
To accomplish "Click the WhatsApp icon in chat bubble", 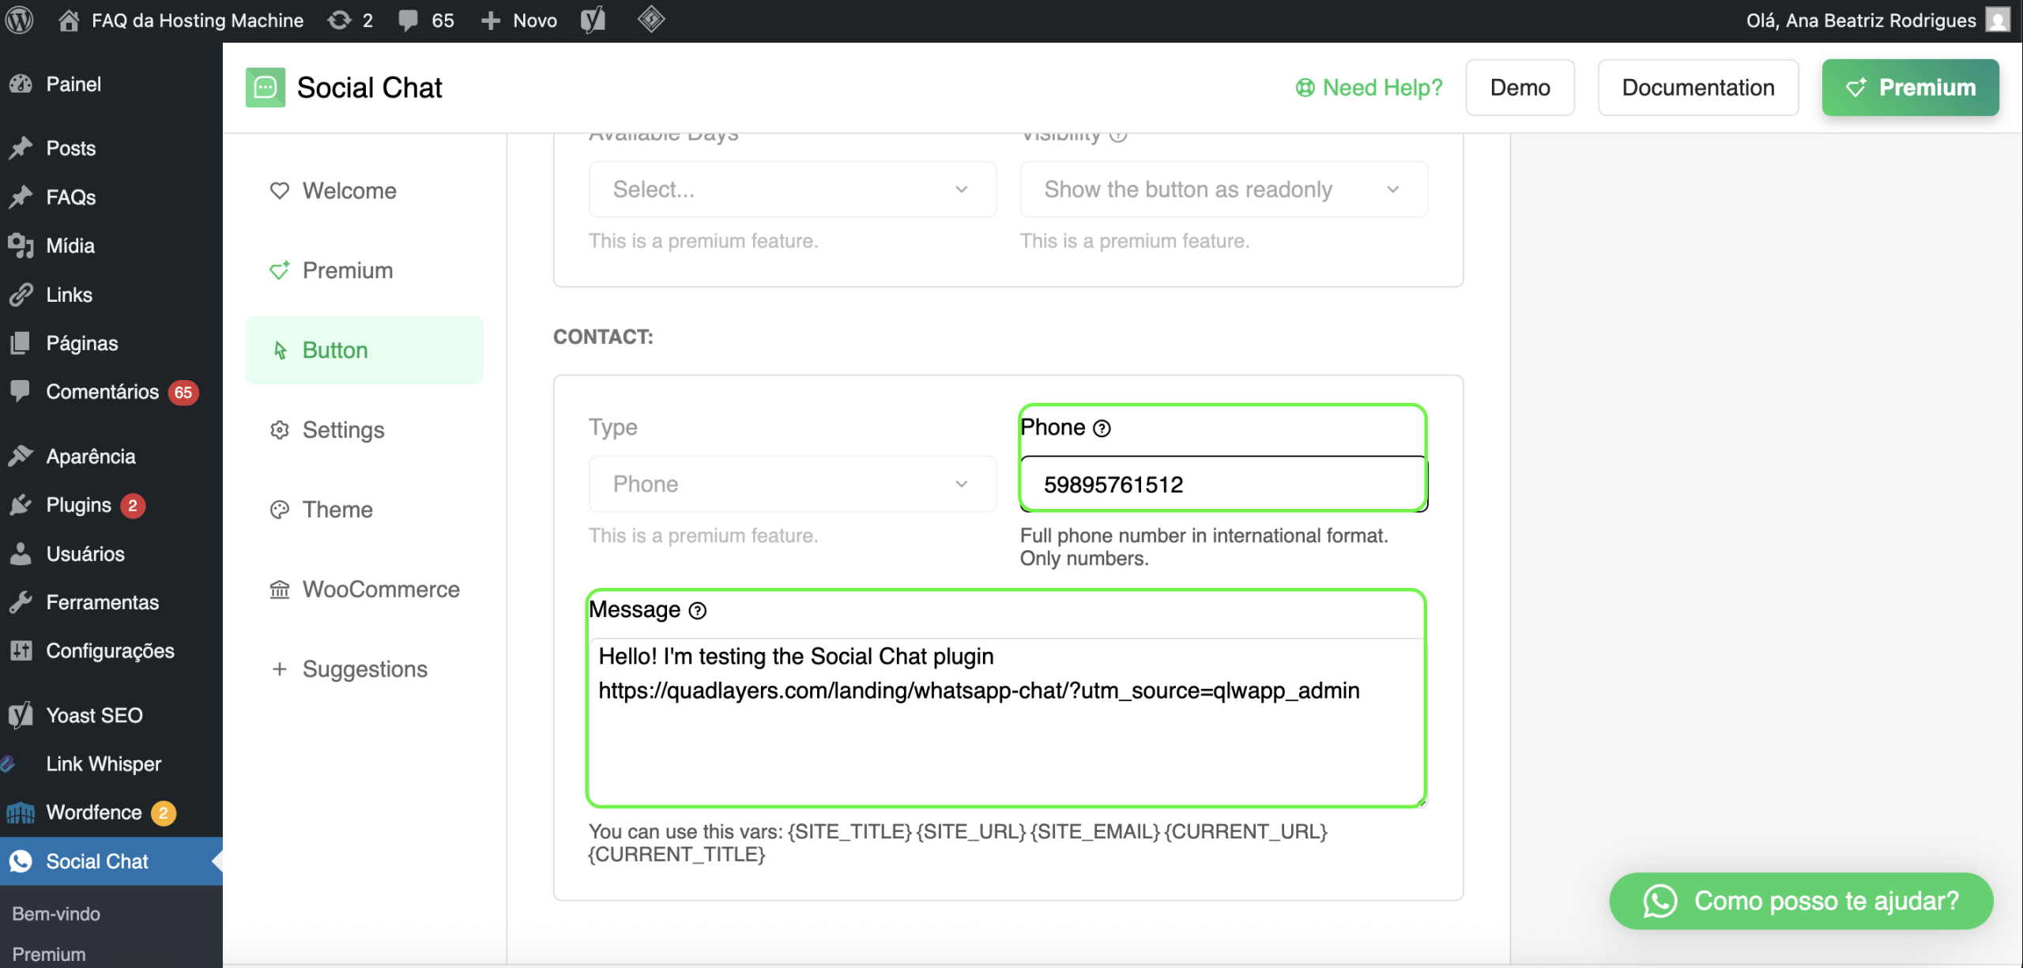I will (1660, 901).
